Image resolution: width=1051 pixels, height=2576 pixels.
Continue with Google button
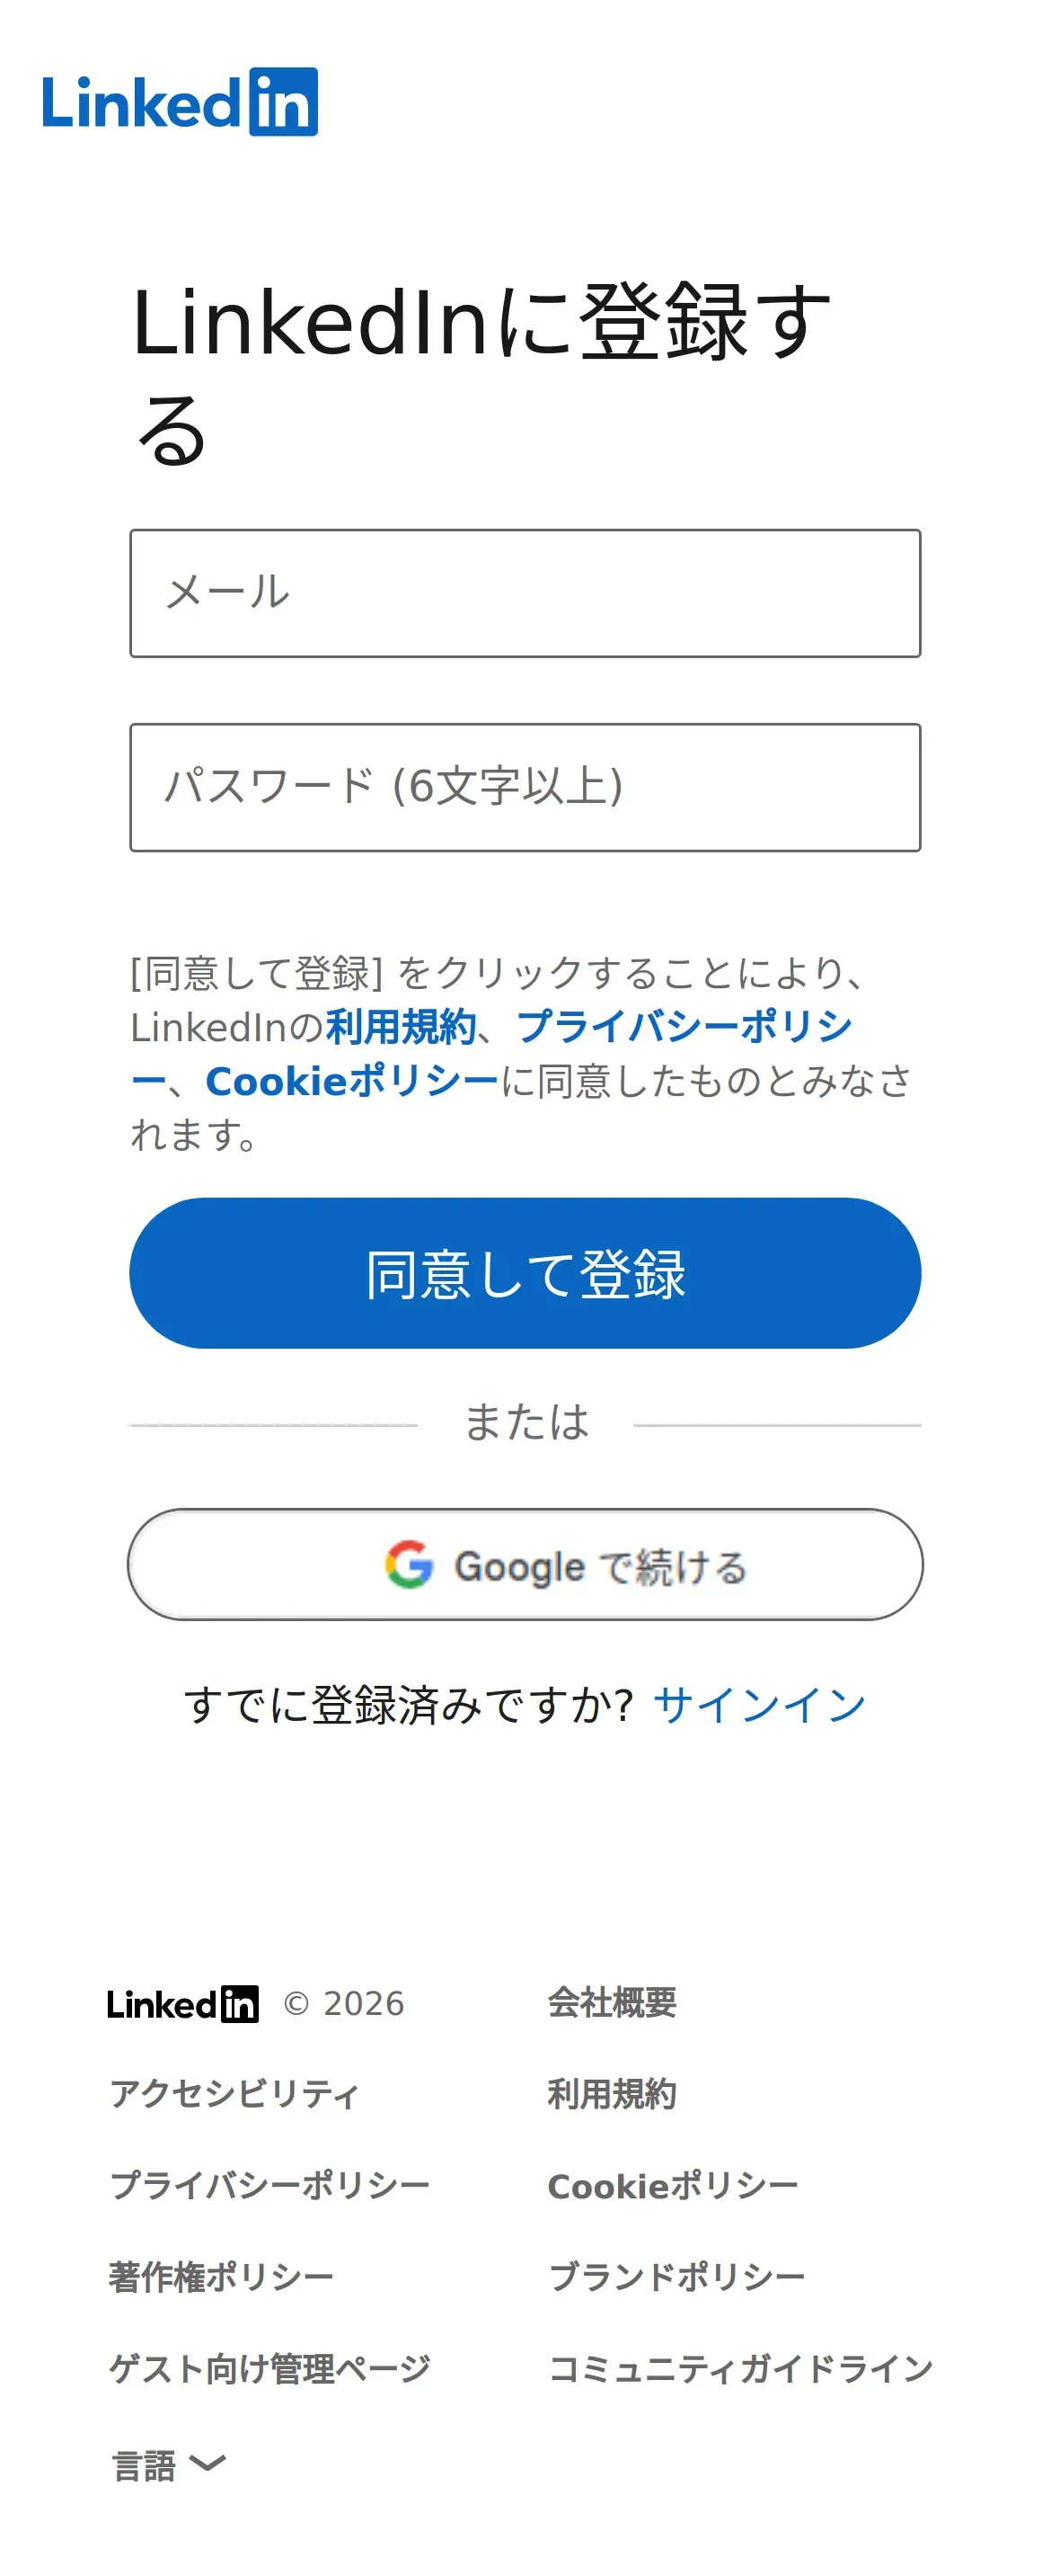525,1565
